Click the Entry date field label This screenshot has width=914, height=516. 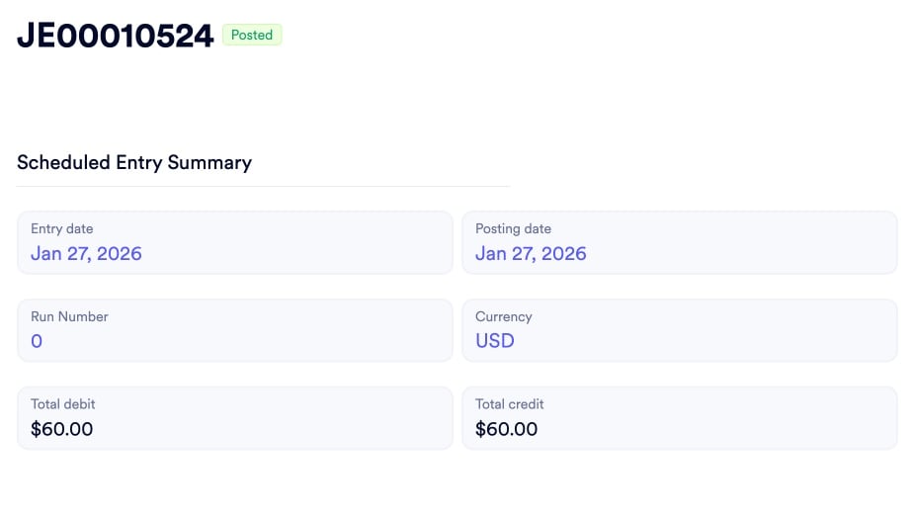click(62, 228)
